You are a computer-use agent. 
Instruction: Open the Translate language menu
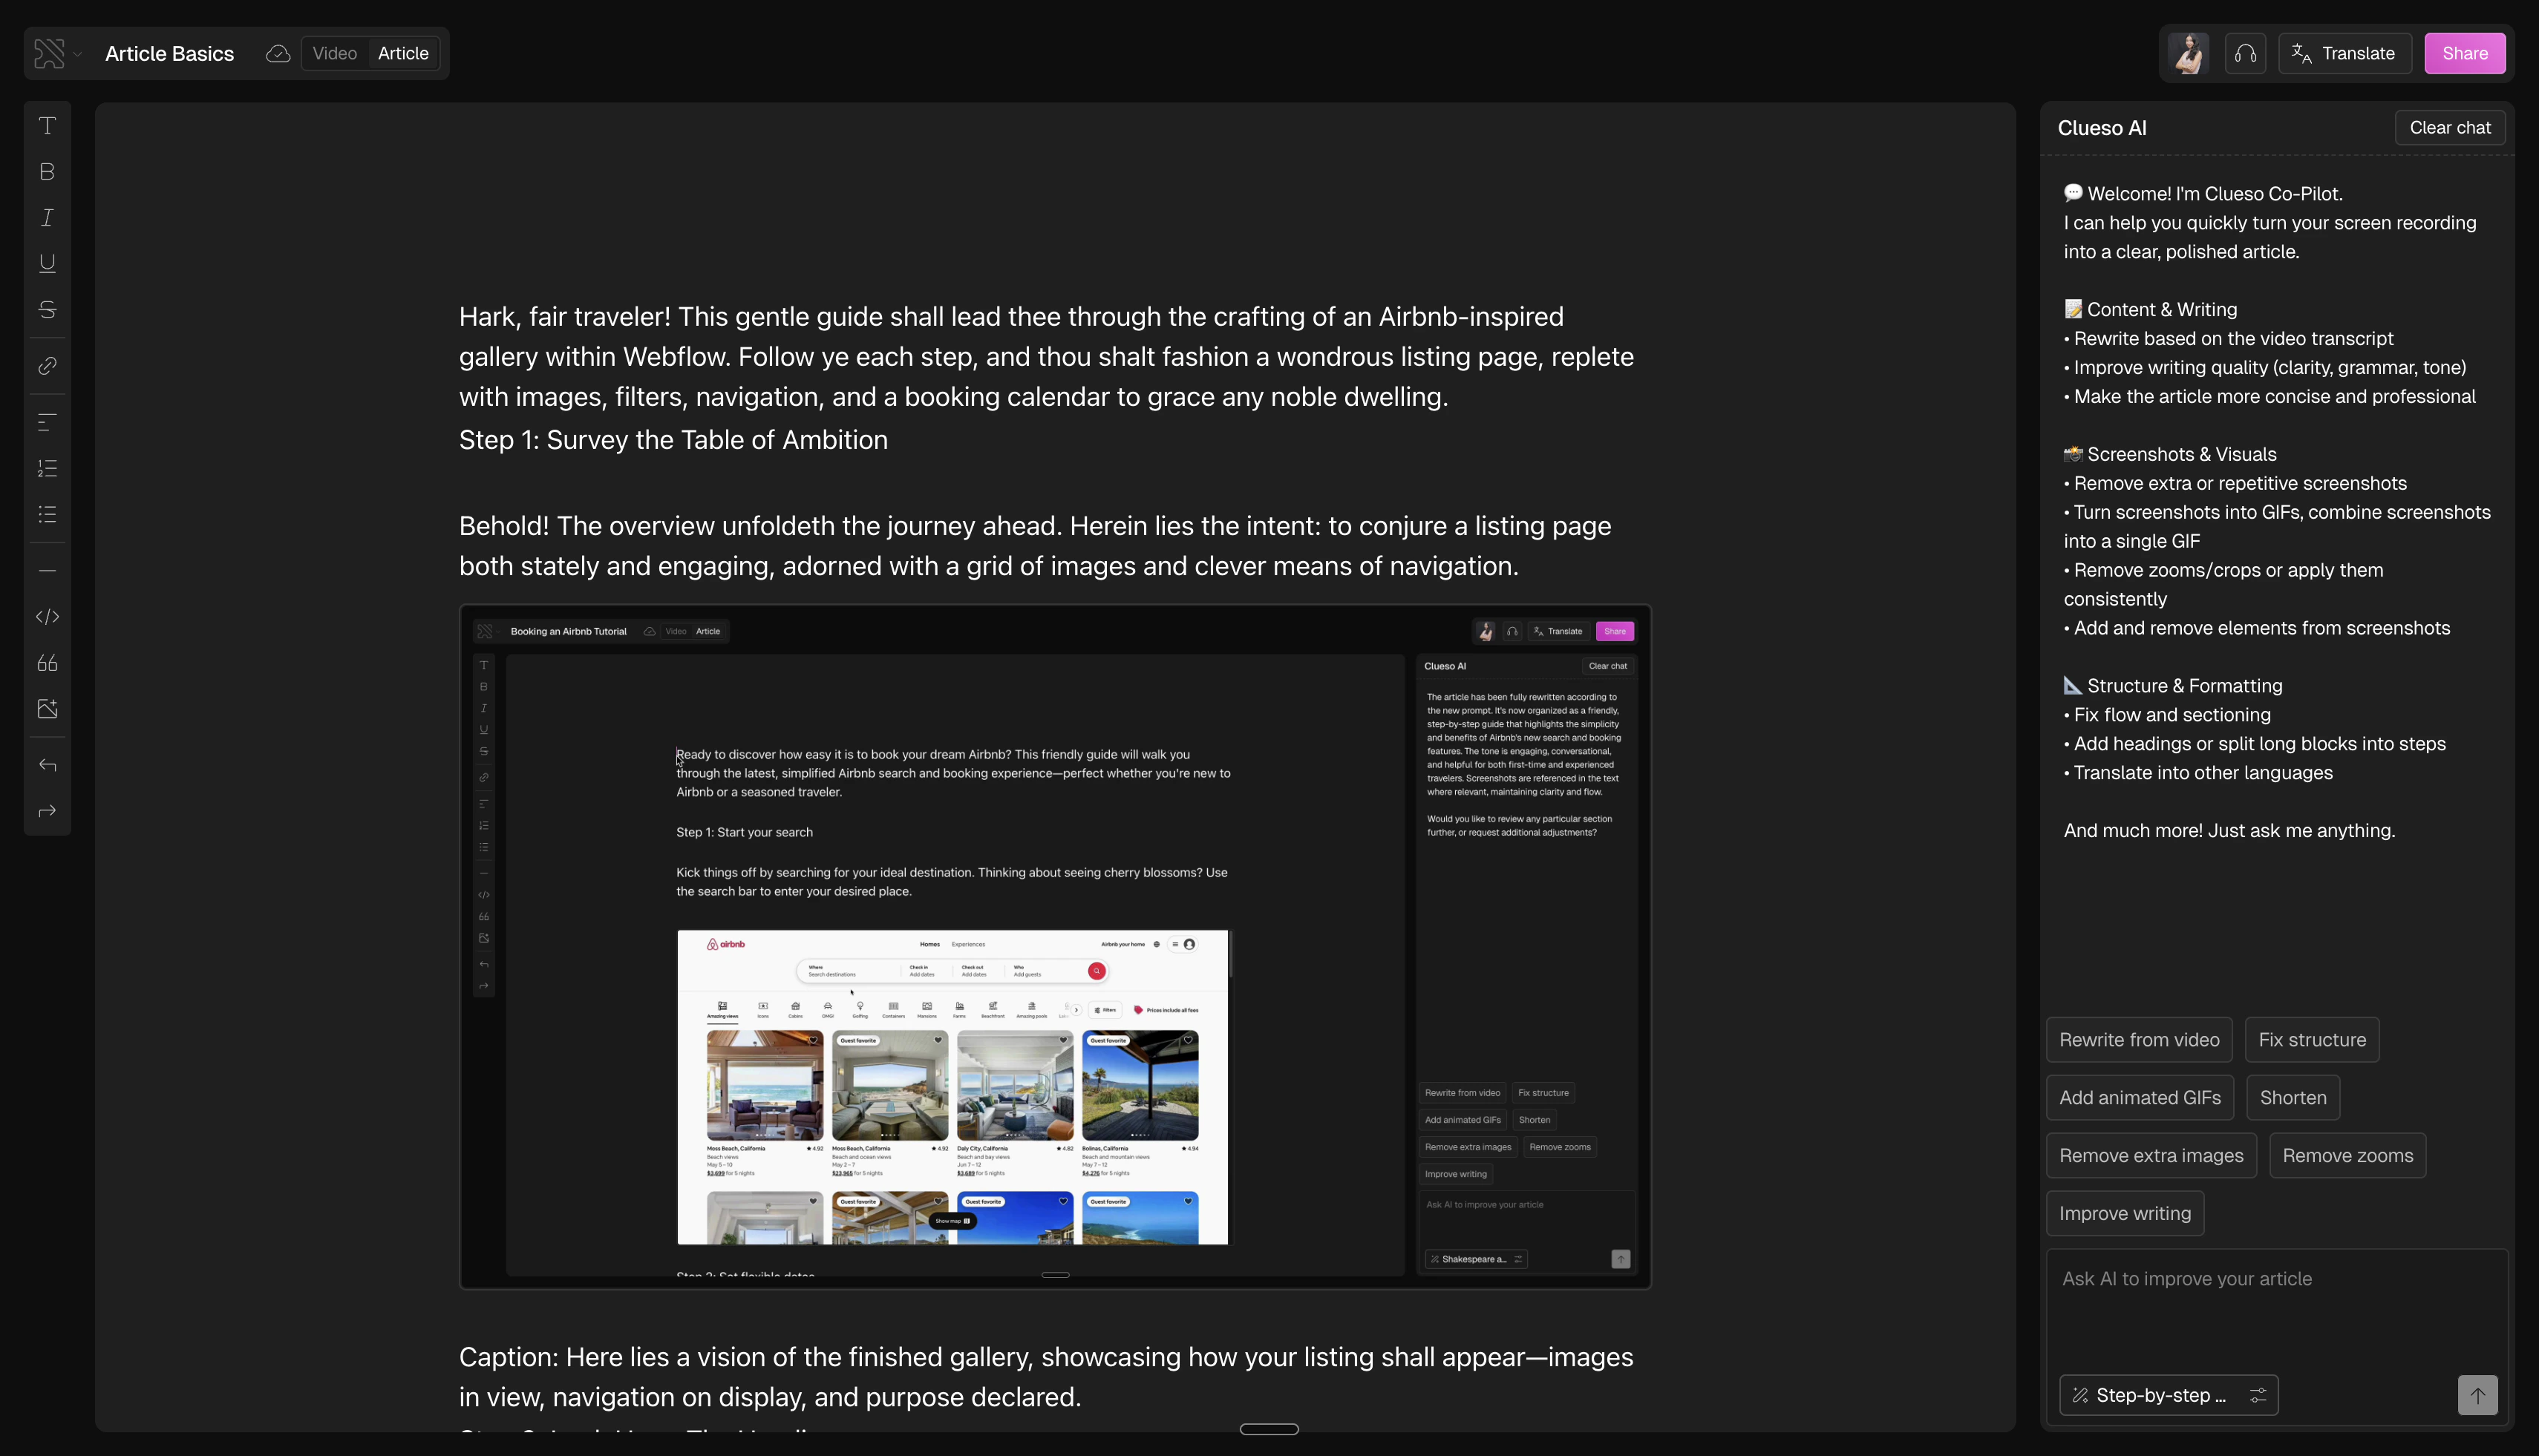pos(2344,54)
